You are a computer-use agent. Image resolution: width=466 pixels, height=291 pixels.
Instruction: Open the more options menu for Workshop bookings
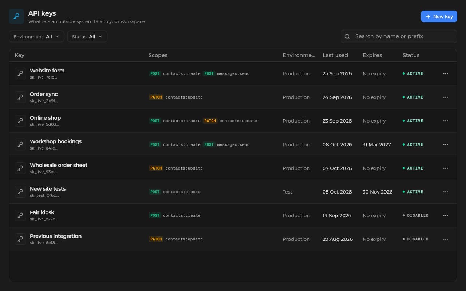446,144
